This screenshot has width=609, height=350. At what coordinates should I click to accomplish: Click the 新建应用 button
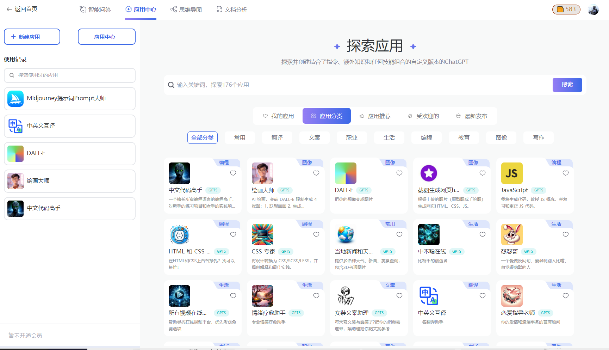pos(32,37)
